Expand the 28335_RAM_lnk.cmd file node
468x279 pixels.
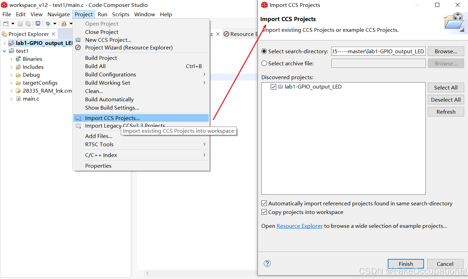pos(11,91)
